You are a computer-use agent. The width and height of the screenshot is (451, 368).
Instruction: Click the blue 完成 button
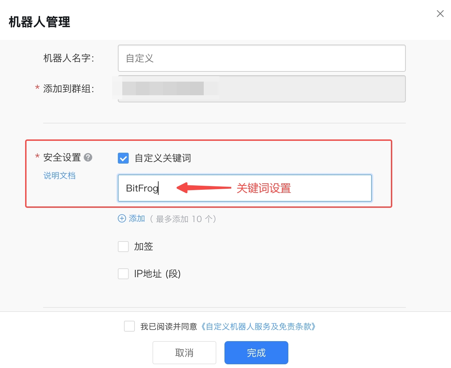tap(256, 353)
